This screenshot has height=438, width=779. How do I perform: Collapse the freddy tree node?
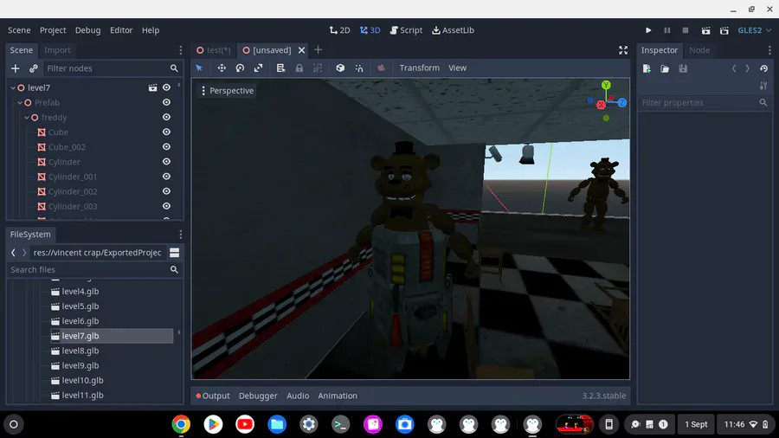27,118
